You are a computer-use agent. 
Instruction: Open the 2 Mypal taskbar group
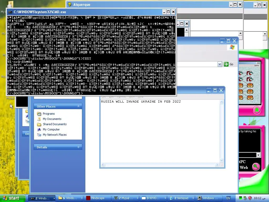126,198
